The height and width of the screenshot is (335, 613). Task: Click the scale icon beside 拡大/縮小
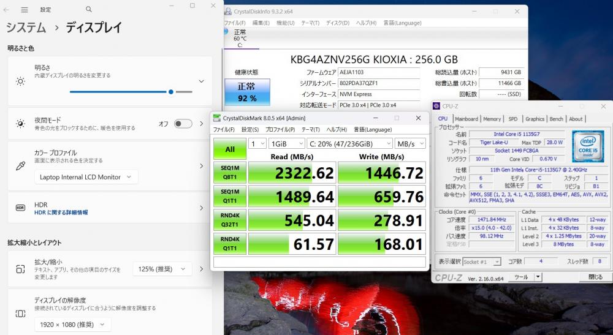click(x=20, y=269)
